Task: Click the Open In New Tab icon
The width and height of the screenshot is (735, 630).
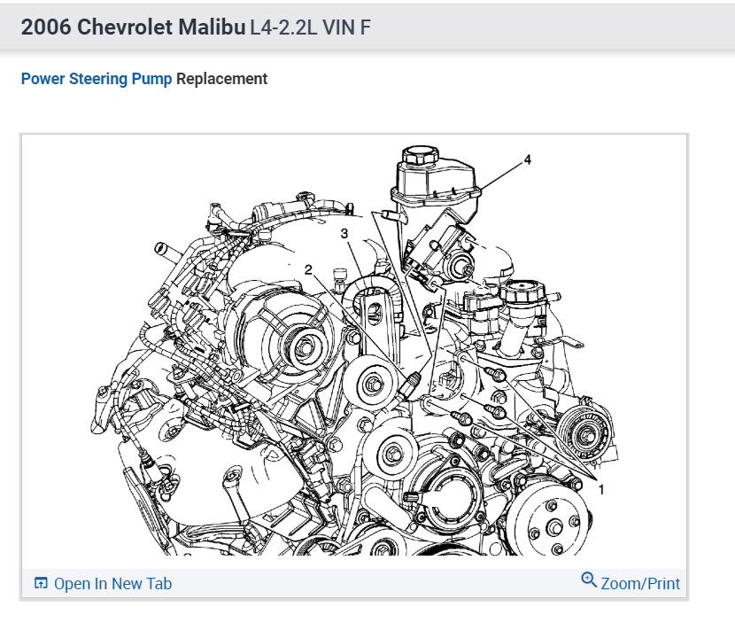Action: coord(41,583)
